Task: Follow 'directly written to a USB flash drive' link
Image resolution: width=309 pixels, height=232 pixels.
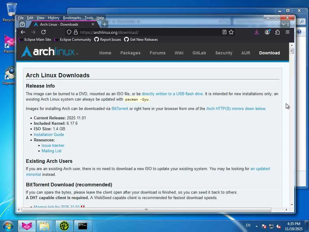Action: click(173, 94)
